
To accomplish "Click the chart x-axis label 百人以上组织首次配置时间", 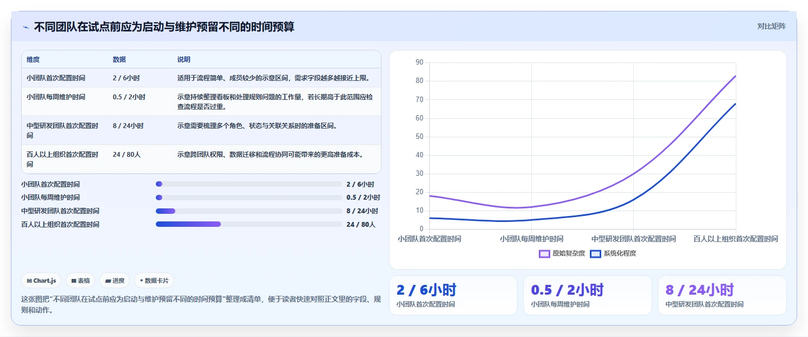I will point(735,239).
